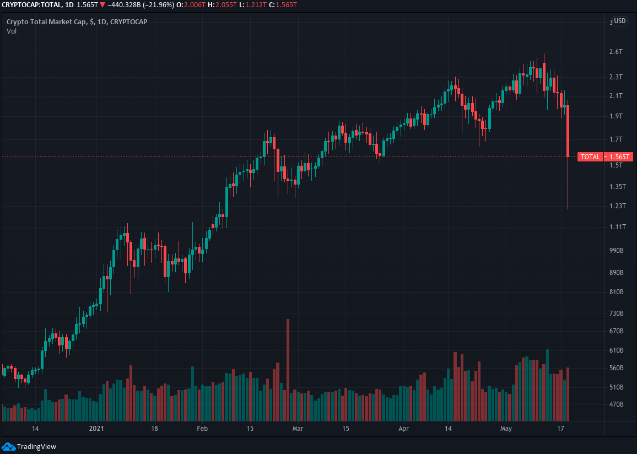Image resolution: width=637 pixels, height=454 pixels.
Task: Select the May time axis label
Action: 506,429
